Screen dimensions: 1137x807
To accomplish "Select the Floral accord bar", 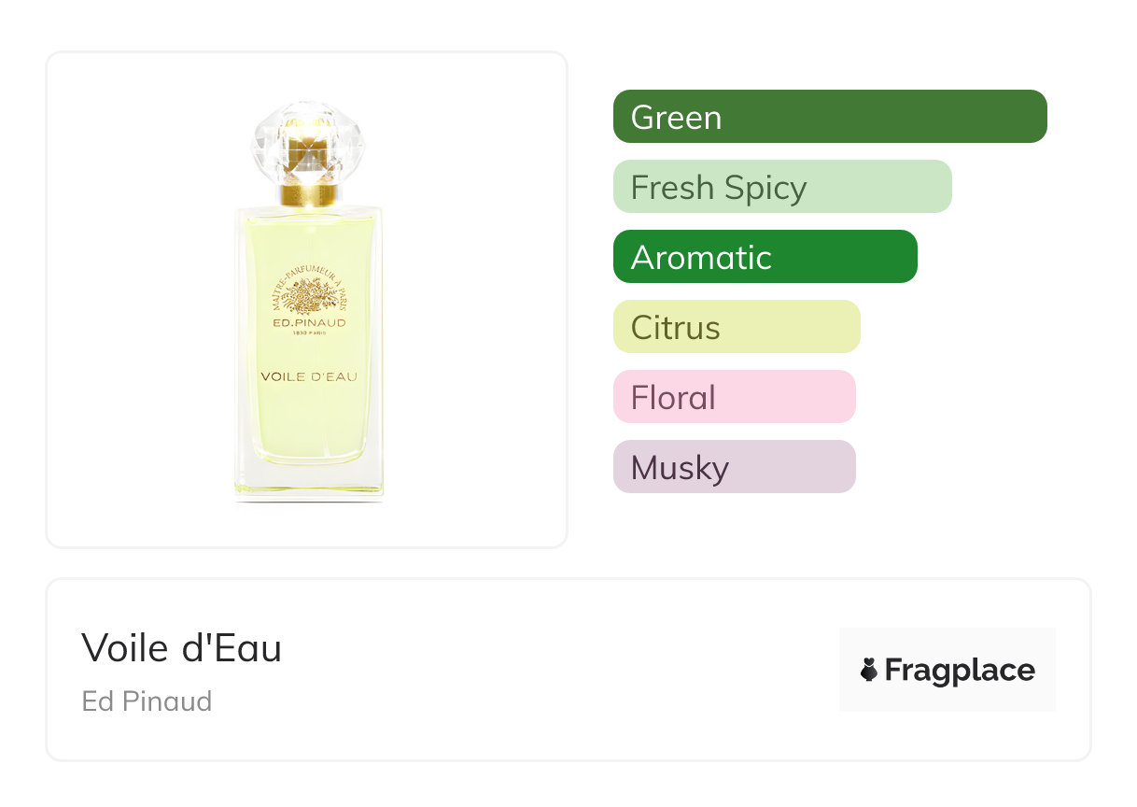I will click(734, 397).
